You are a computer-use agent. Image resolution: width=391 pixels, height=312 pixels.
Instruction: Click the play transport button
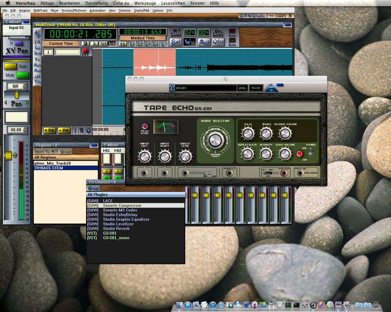94,44
